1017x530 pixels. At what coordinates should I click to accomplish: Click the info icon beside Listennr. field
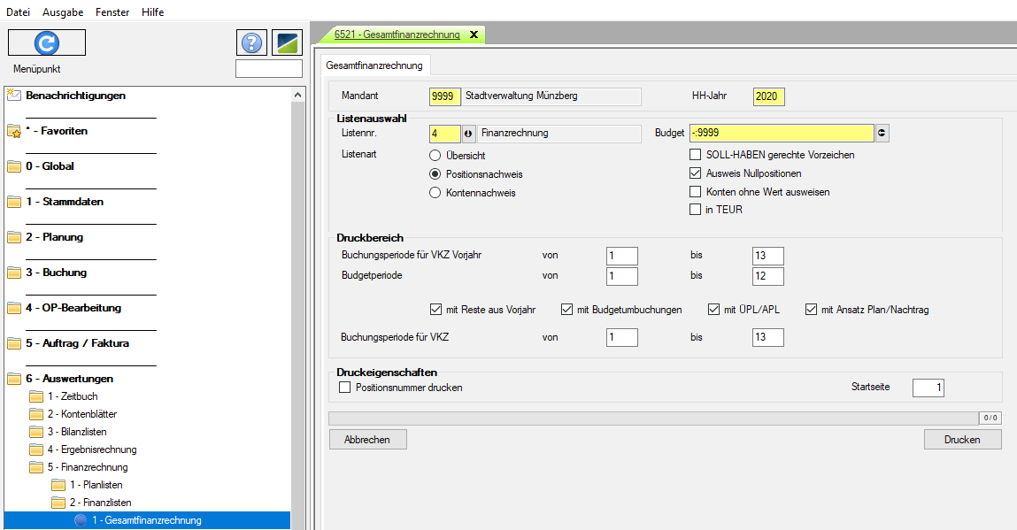[x=469, y=134]
